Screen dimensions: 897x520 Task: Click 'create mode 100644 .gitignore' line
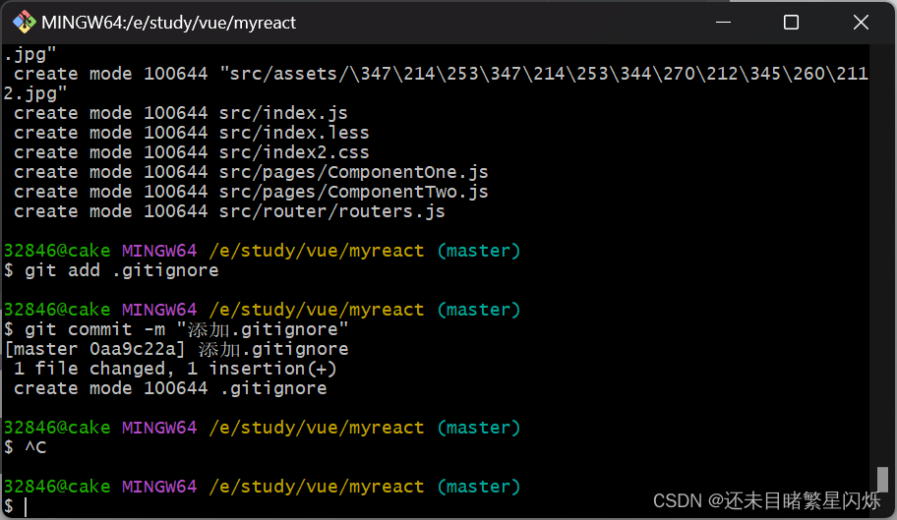point(170,388)
